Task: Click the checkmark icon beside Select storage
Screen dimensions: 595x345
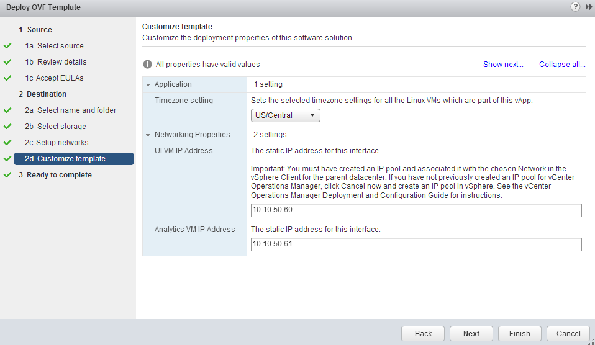Action: coord(7,127)
